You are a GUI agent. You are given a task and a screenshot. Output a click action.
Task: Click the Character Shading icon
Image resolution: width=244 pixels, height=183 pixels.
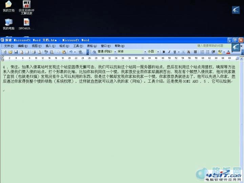point(189,52)
